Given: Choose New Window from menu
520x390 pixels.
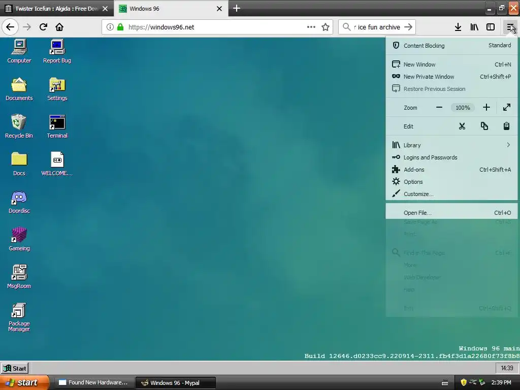Looking at the screenshot, I should coord(451,64).
